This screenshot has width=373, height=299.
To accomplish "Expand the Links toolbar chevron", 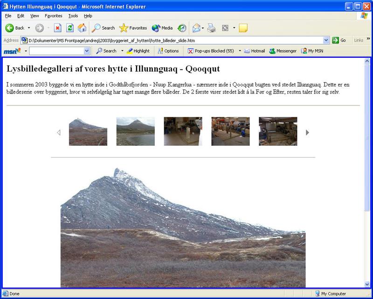I will click(x=368, y=39).
